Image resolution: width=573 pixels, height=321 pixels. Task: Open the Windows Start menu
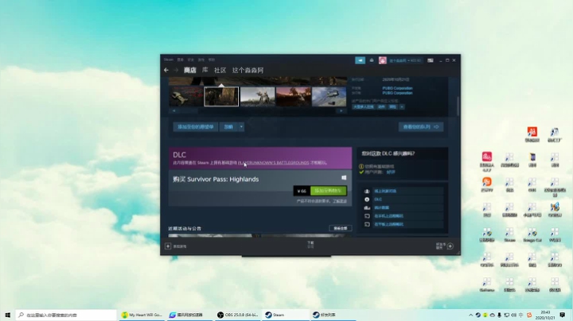click(8, 315)
